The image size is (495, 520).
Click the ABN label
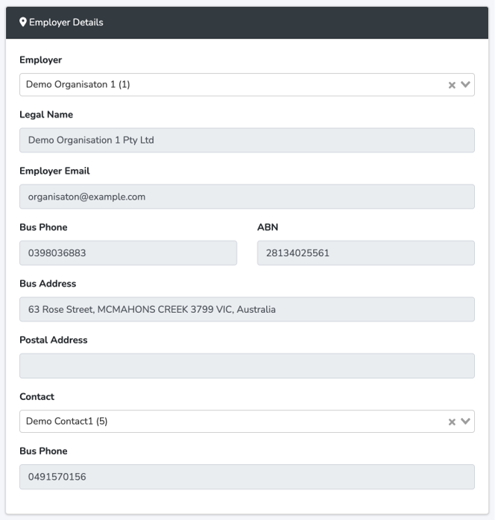tap(268, 227)
